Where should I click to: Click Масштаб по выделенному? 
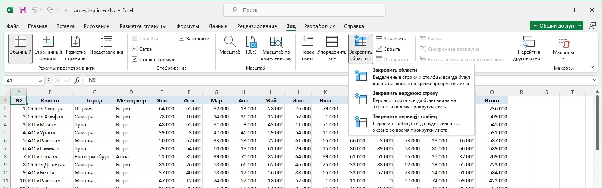click(276, 48)
